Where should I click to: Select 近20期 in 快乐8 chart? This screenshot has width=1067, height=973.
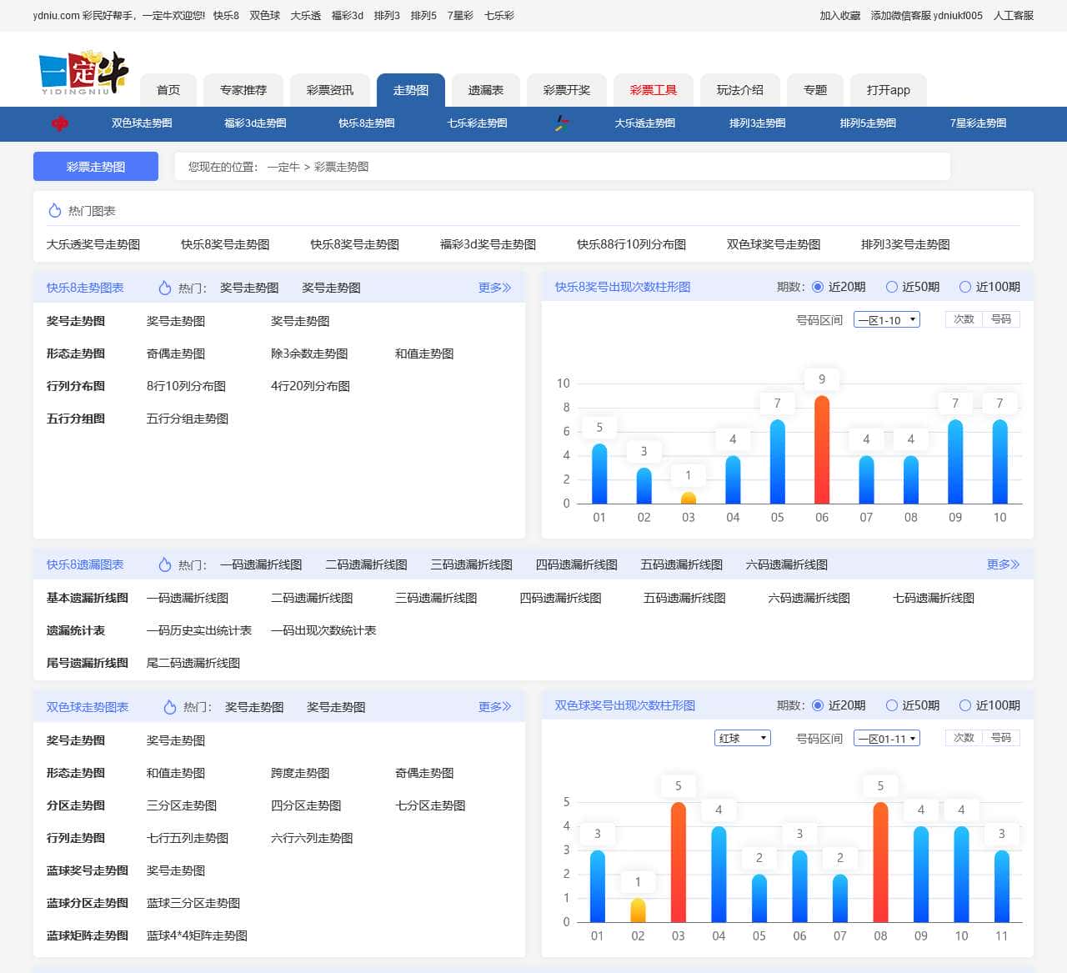pos(818,287)
